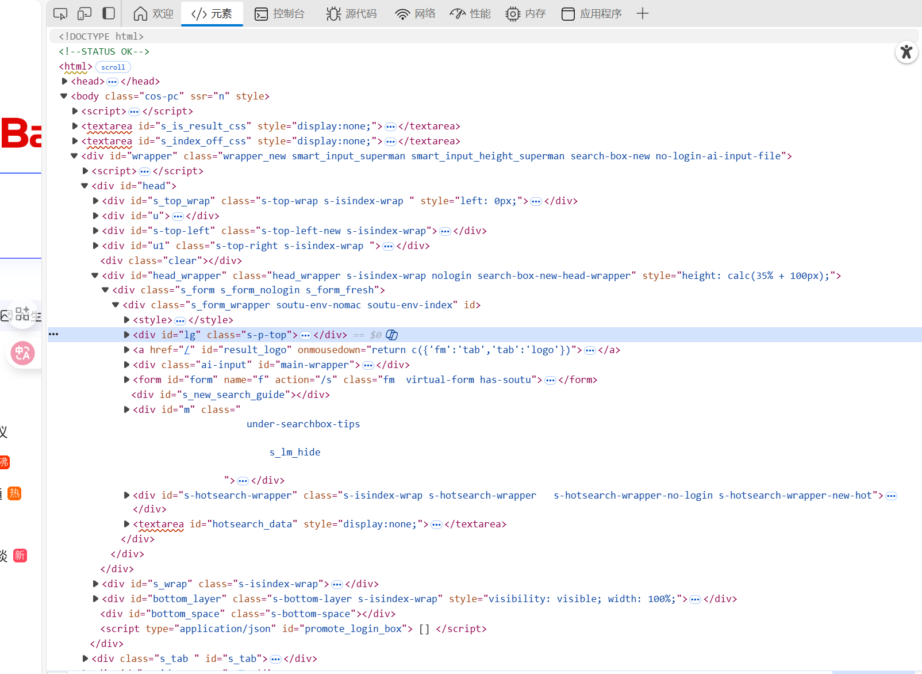Expand textarea s_is_result_css node
This screenshot has width=922, height=674.
[x=75, y=127]
